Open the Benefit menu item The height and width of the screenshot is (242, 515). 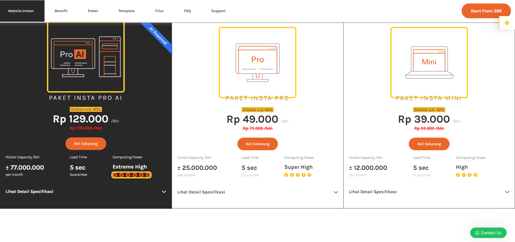61,11
